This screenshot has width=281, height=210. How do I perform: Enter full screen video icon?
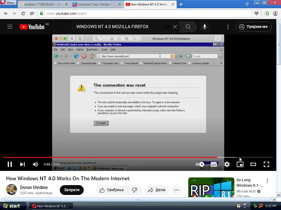(x=266, y=164)
